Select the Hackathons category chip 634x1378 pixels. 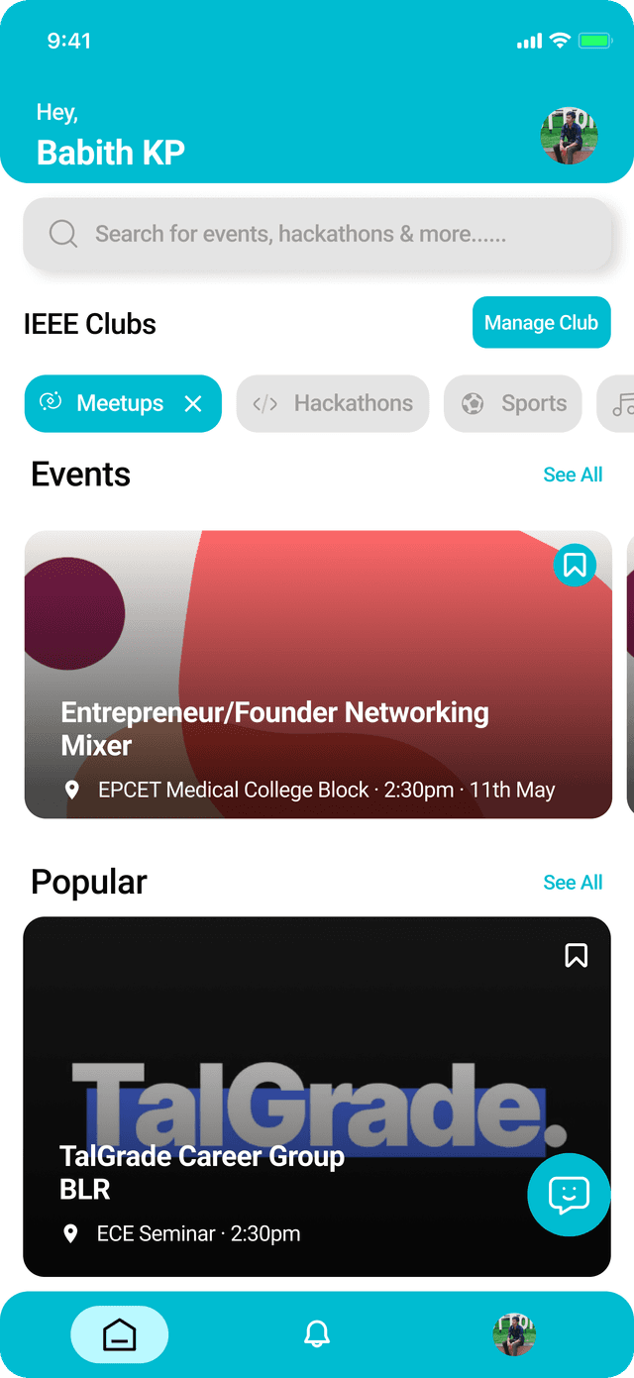333,403
